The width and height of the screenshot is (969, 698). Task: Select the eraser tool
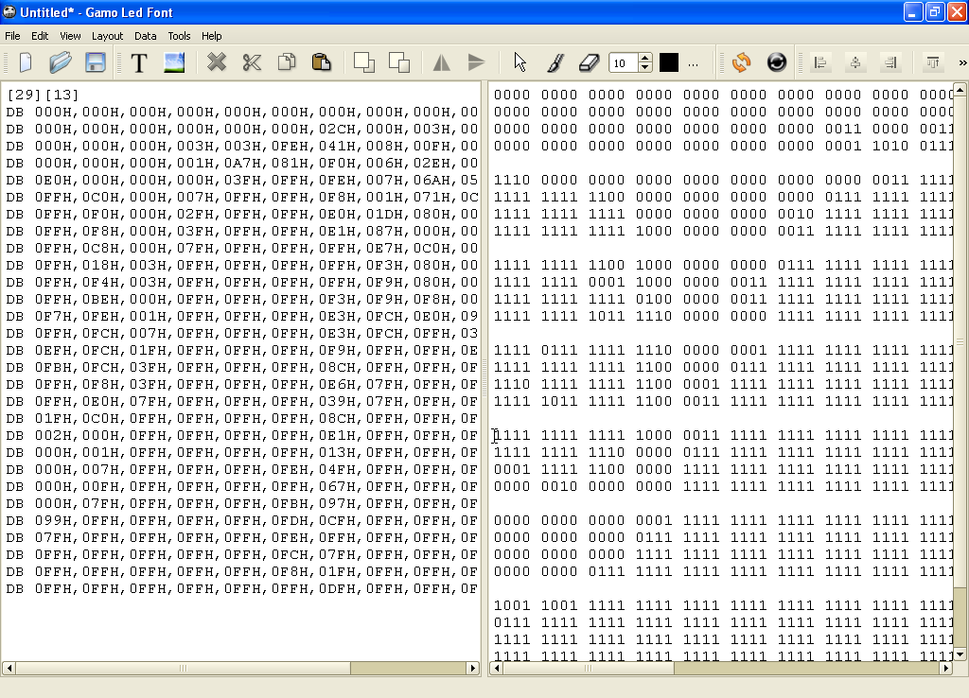click(x=590, y=62)
